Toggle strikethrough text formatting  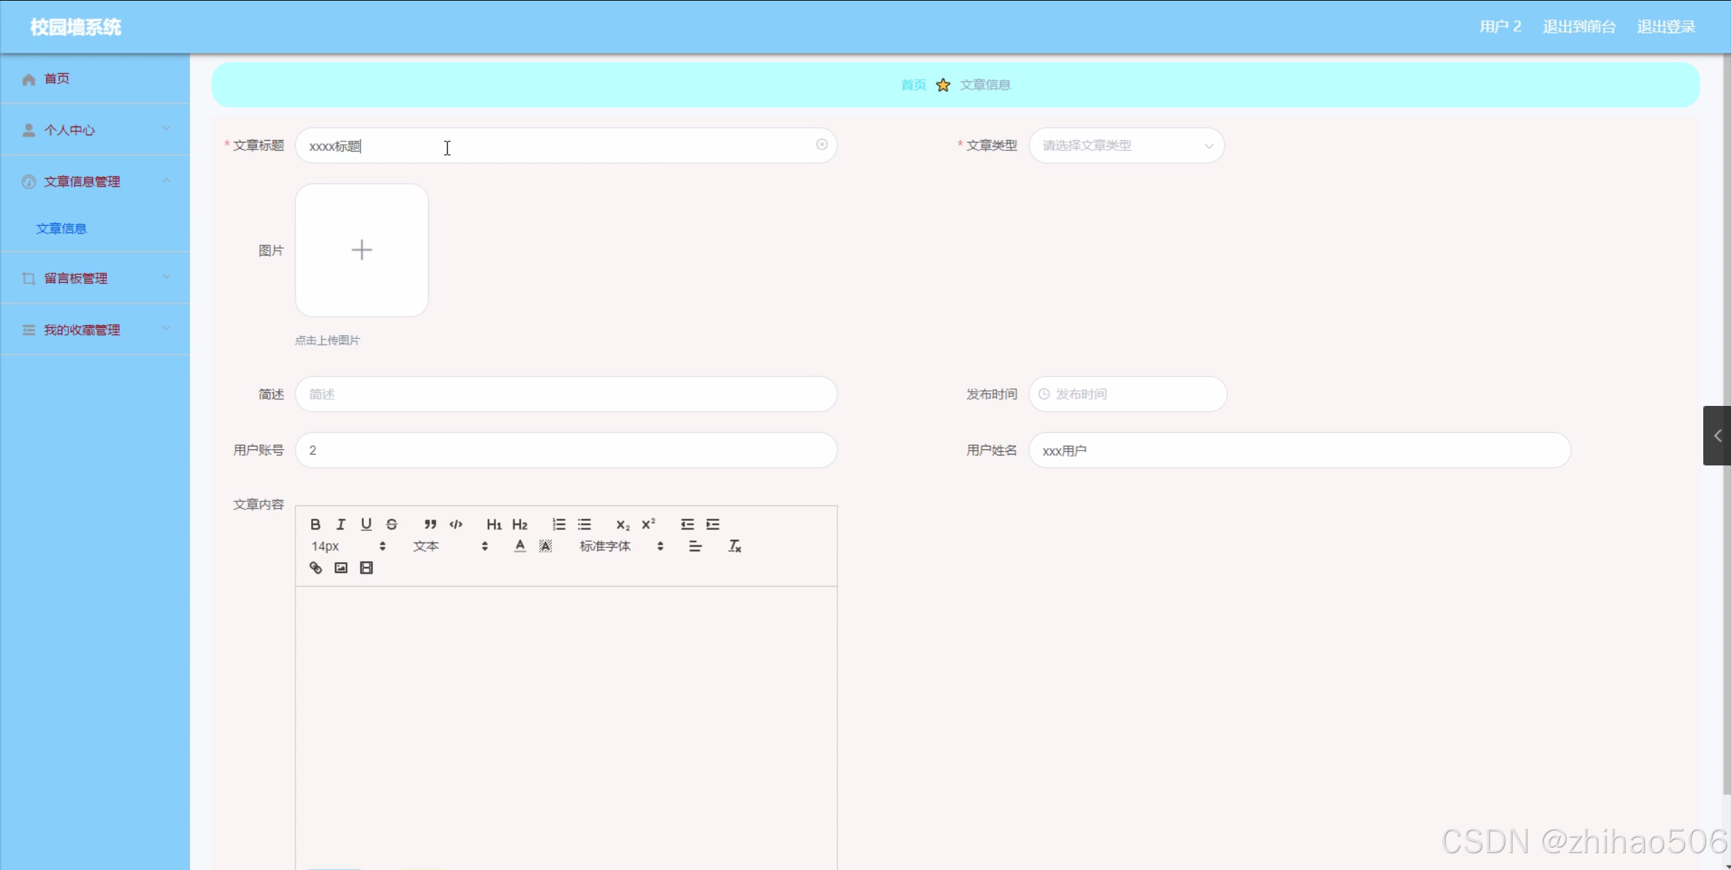(392, 524)
